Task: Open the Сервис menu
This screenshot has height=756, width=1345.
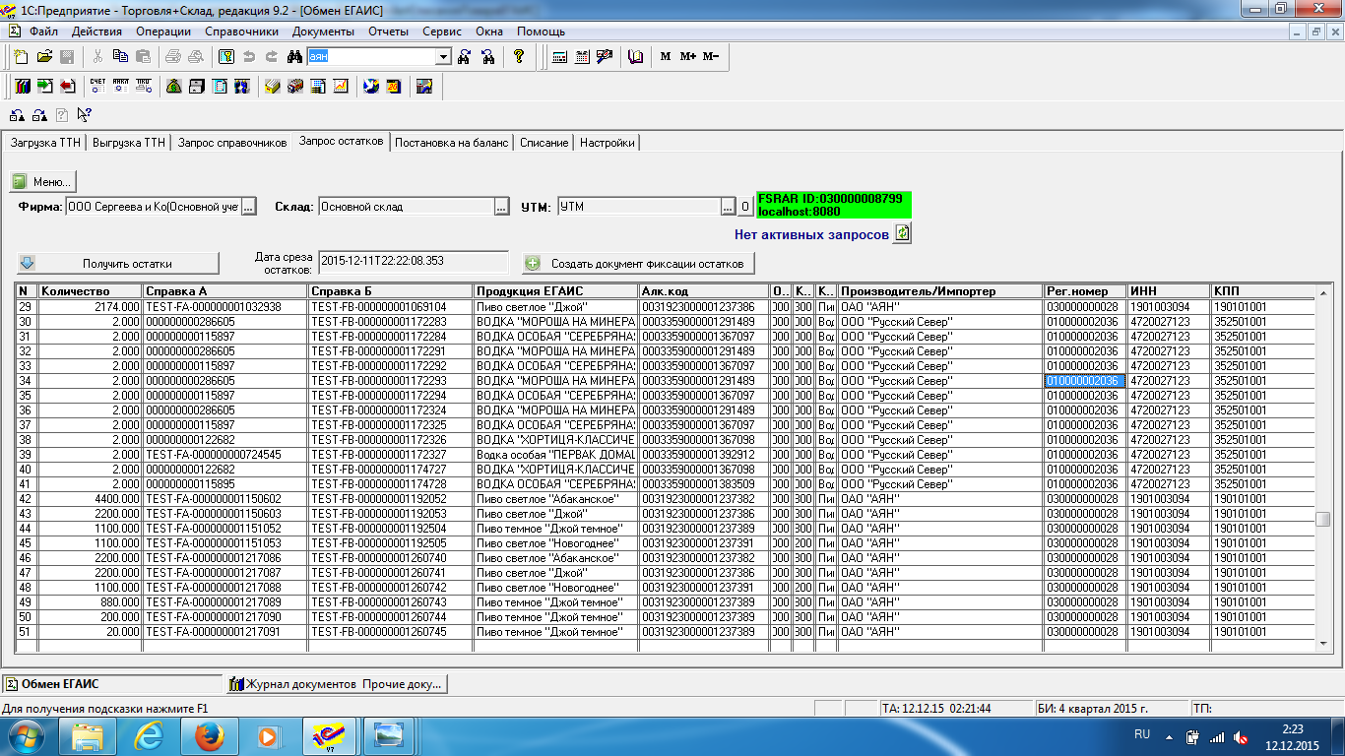Action: (442, 31)
